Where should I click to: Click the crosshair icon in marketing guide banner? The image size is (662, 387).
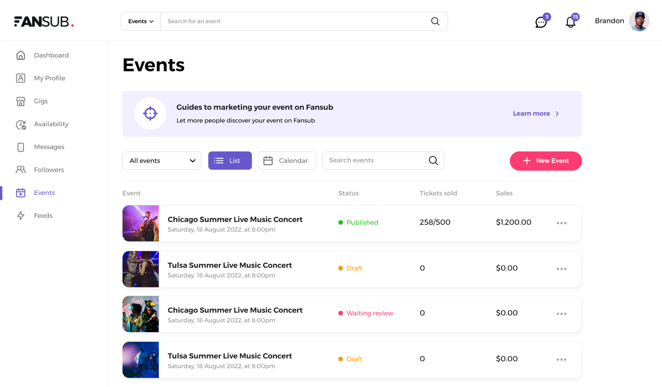[150, 114]
